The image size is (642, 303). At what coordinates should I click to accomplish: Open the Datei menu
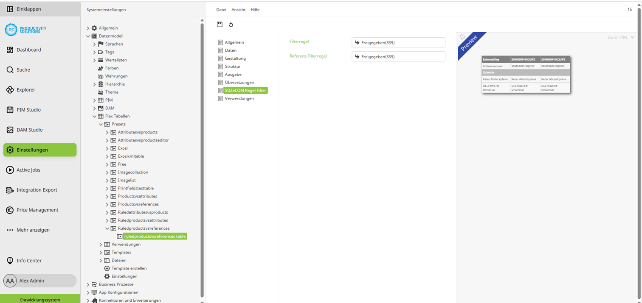coord(221,9)
